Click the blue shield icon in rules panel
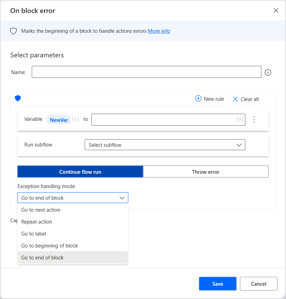The width and height of the screenshot is (286, 299). tap(18, 99)
